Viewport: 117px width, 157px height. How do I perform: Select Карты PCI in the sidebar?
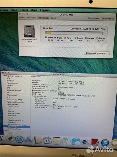click(x=12, y=116)
